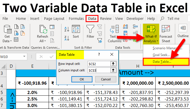Cancel the Data Table dialog
This screenshot has width=190, height=109.
(106, 79)
